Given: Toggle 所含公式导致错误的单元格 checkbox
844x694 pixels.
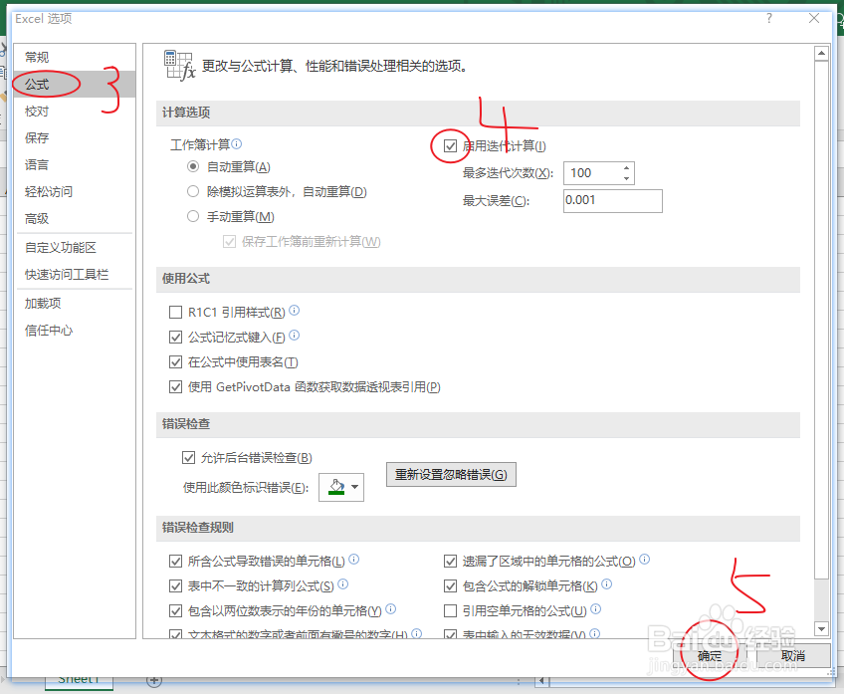Looking at the screenshot, I should point(175,561).
